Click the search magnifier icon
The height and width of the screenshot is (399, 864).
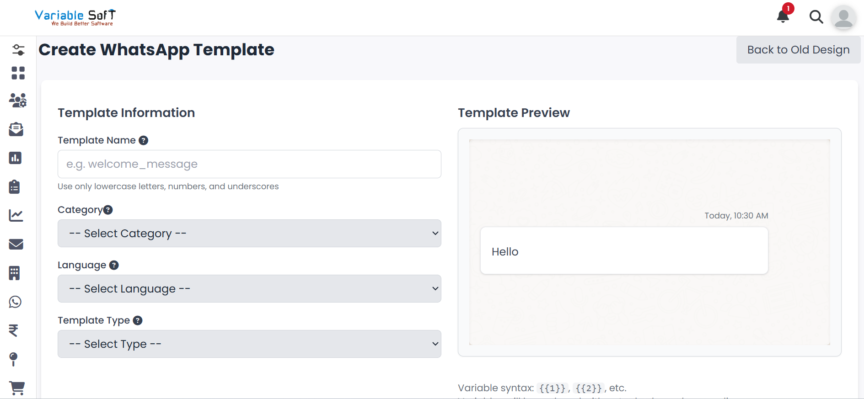click(816, 17)
